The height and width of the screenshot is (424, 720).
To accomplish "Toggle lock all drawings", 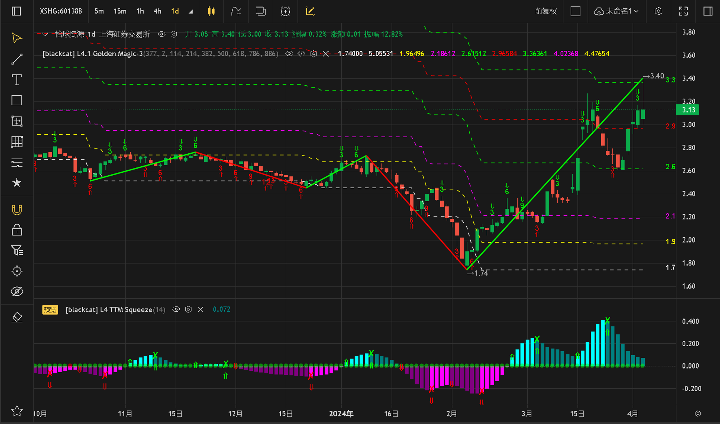I will (x=17, y=230).
